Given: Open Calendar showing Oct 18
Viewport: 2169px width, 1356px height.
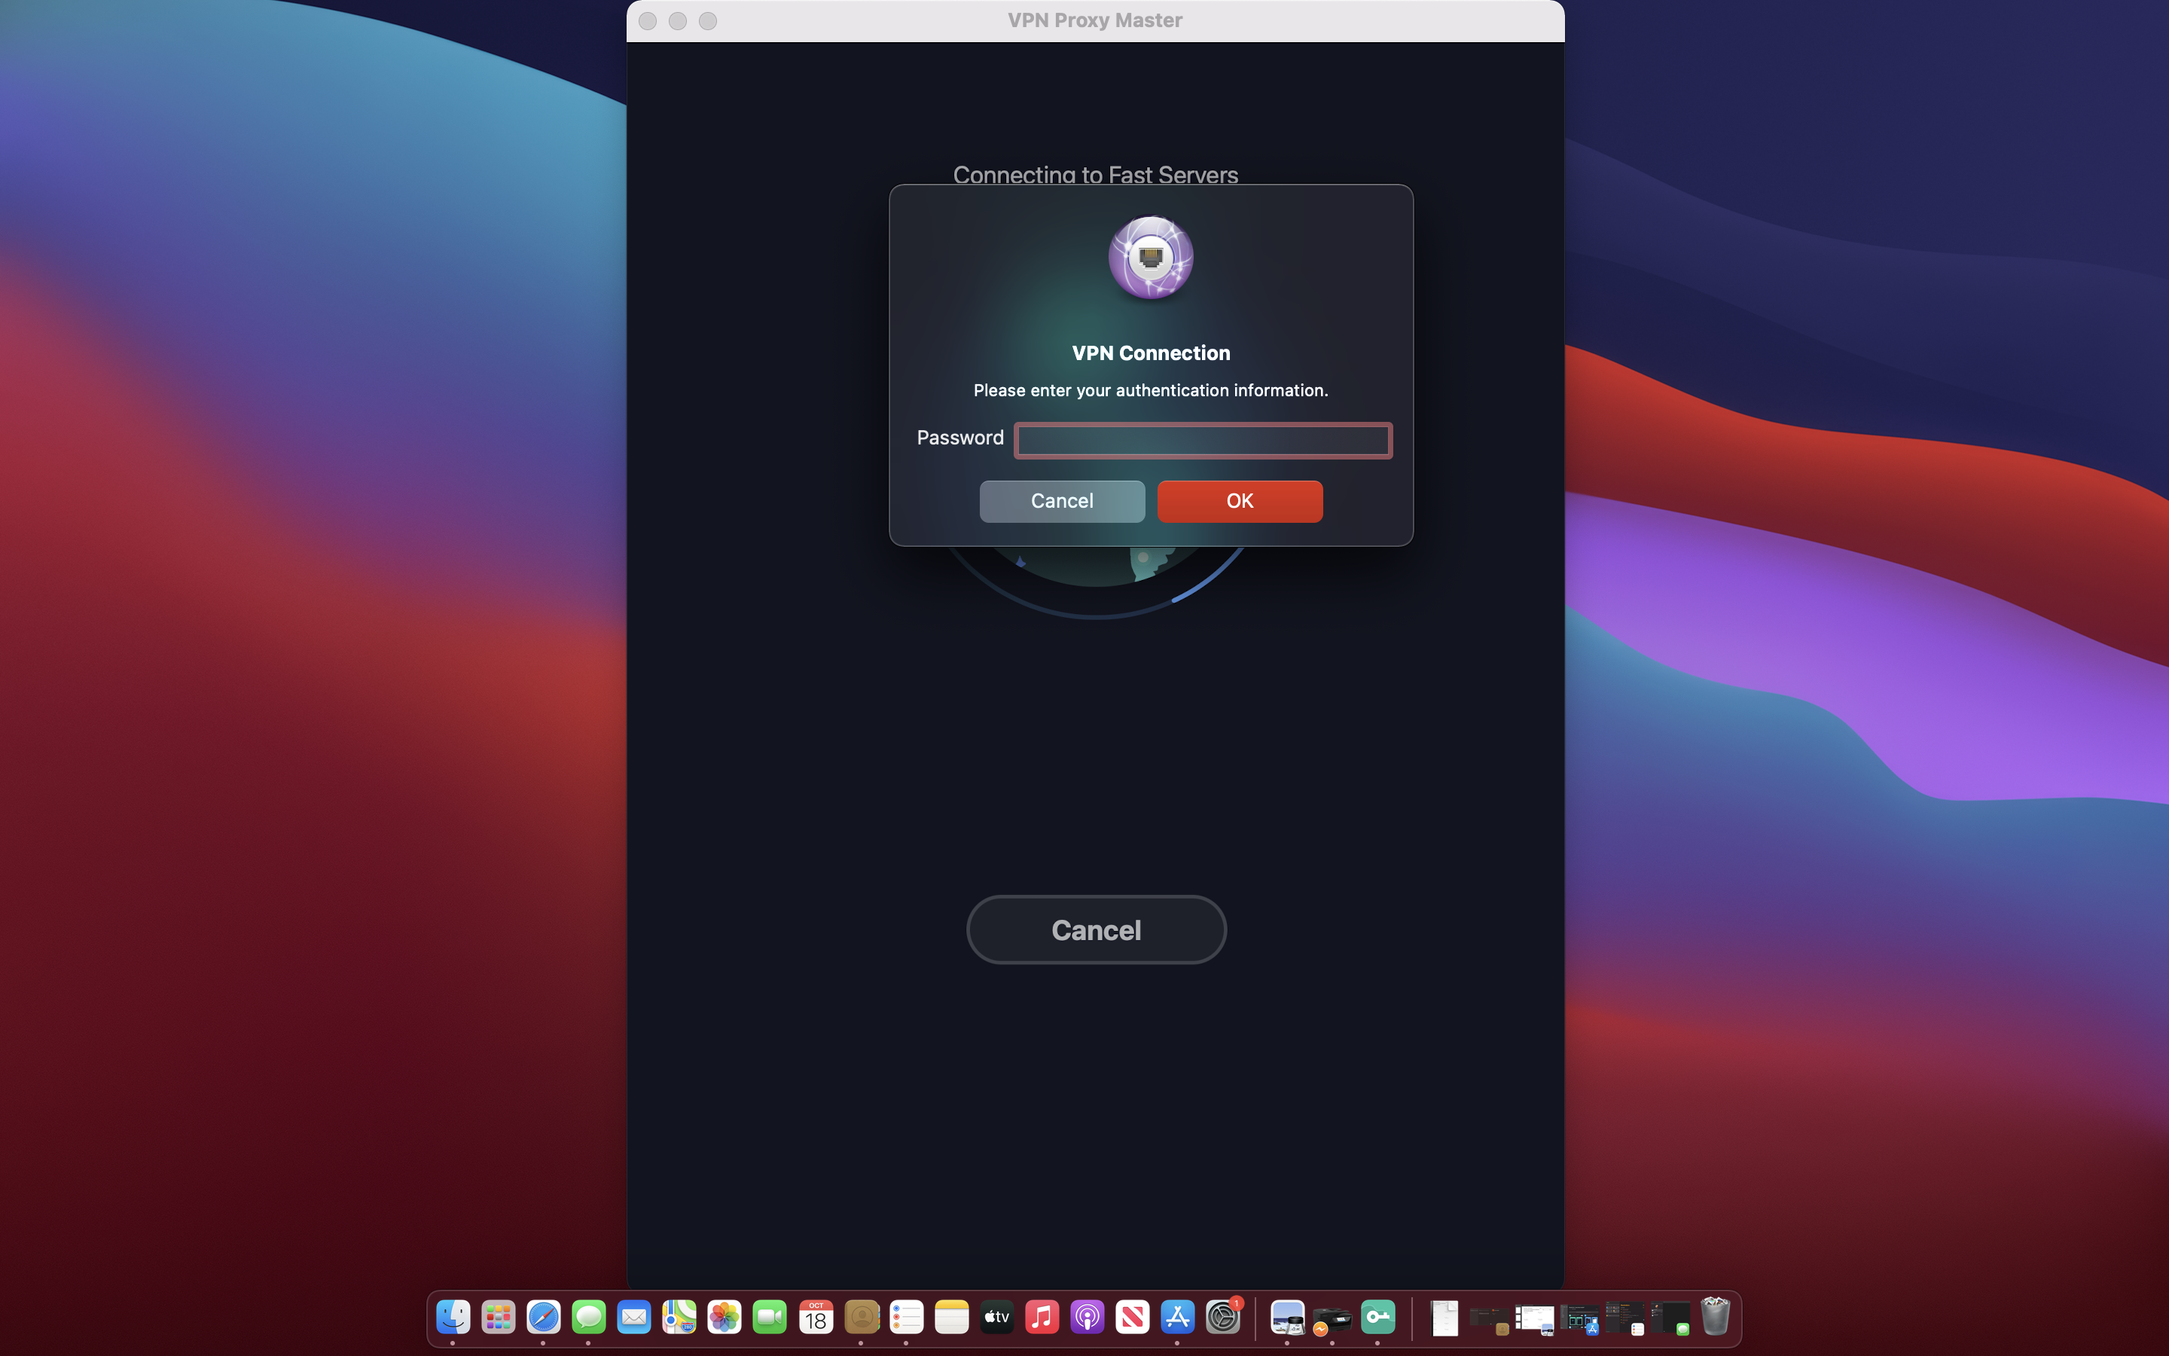Looking at the screenshot, I should tap(816, 1318).
